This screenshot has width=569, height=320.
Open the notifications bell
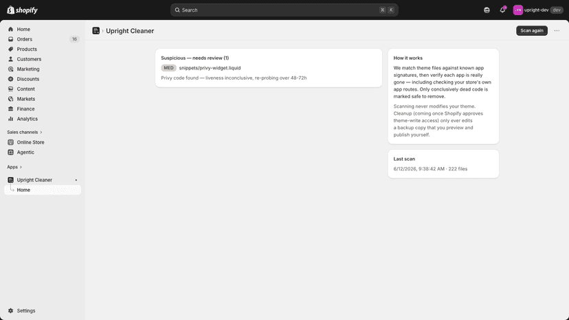click(x=502, y=10)
